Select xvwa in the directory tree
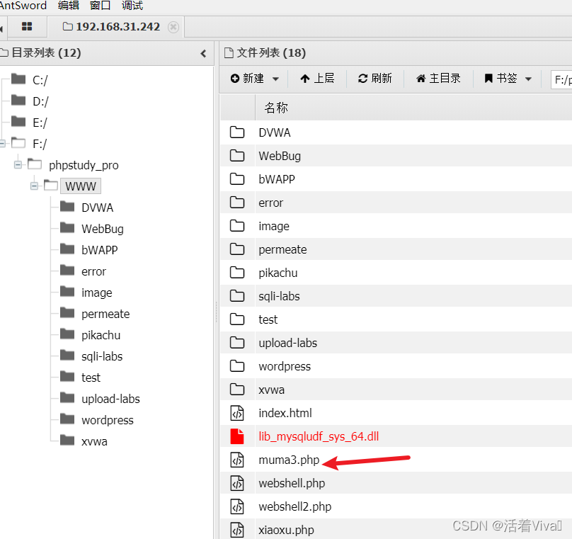Image resolution: width=572 pixels, height=539 pixels. coord(94,441)
